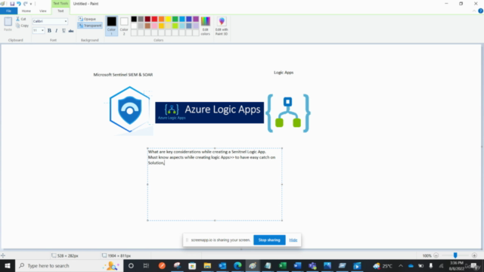Click the taskbar search box
This screenshot has height=272, width=484.
pyautogui.click(x=69, y=265)
